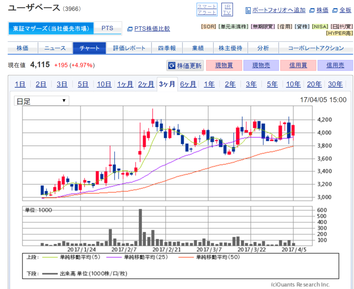
Task: Click the popup icon beside 全板 link
Action: 335,10
